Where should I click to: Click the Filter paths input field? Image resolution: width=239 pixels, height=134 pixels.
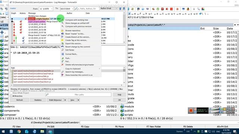click(78, 95)
